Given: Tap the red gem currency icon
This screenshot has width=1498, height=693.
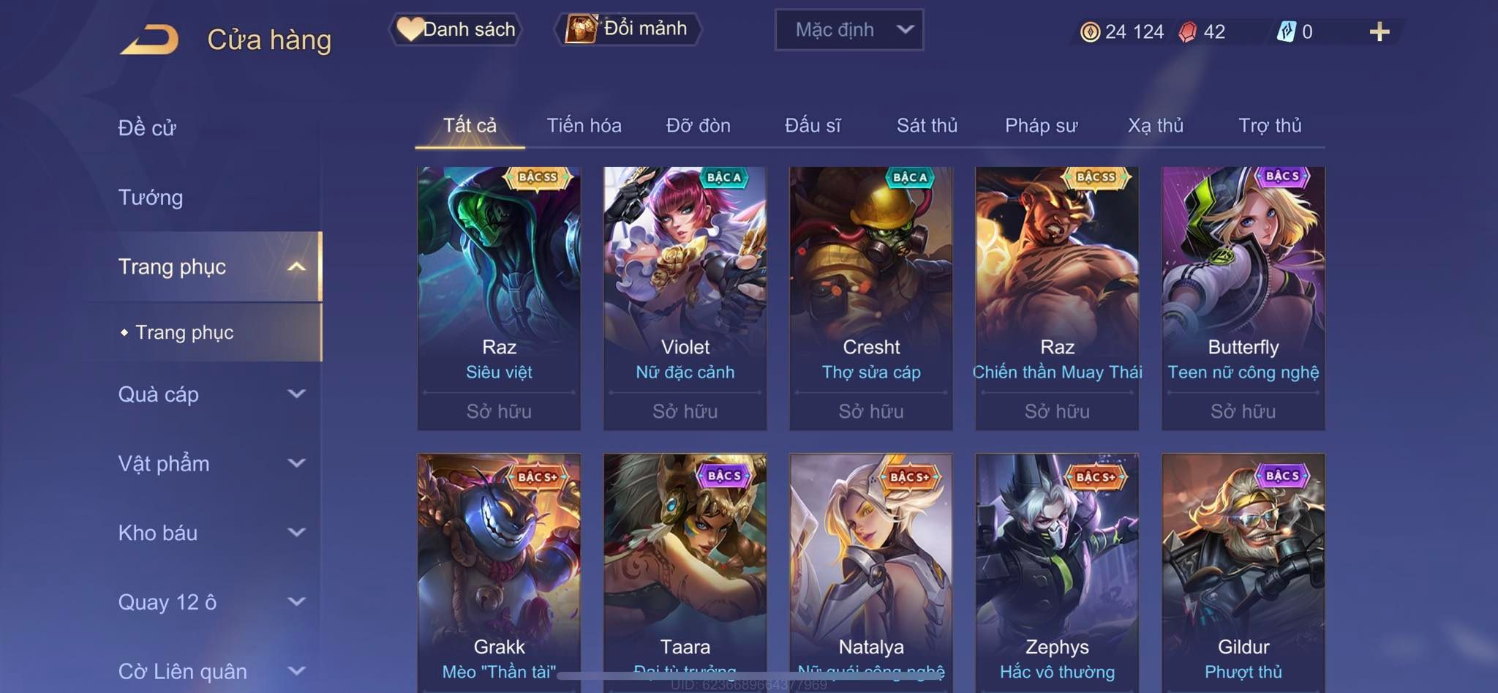Looking at the screenshot, I should 1188,31.
